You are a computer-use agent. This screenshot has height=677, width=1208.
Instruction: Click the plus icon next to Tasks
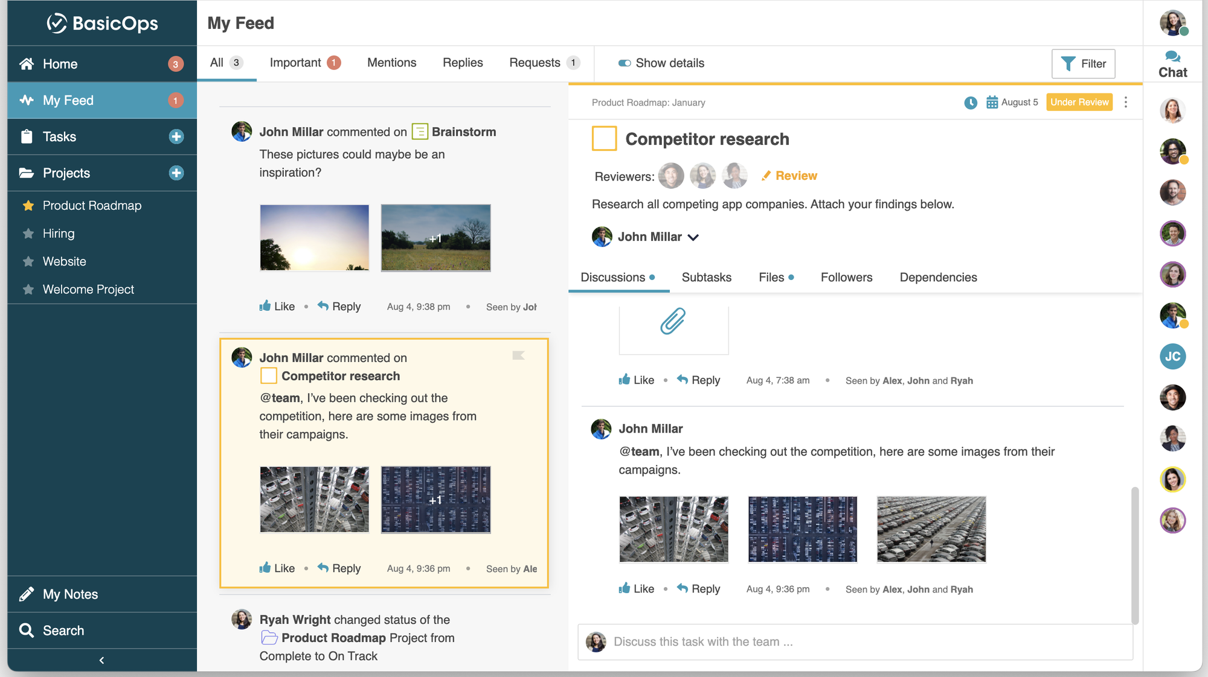[176, 137]
